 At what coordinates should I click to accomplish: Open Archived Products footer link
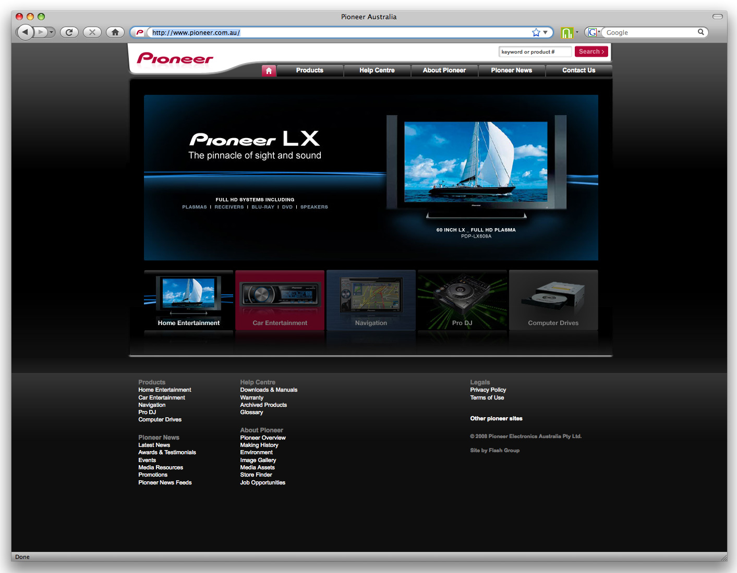[x=263, y=405]
